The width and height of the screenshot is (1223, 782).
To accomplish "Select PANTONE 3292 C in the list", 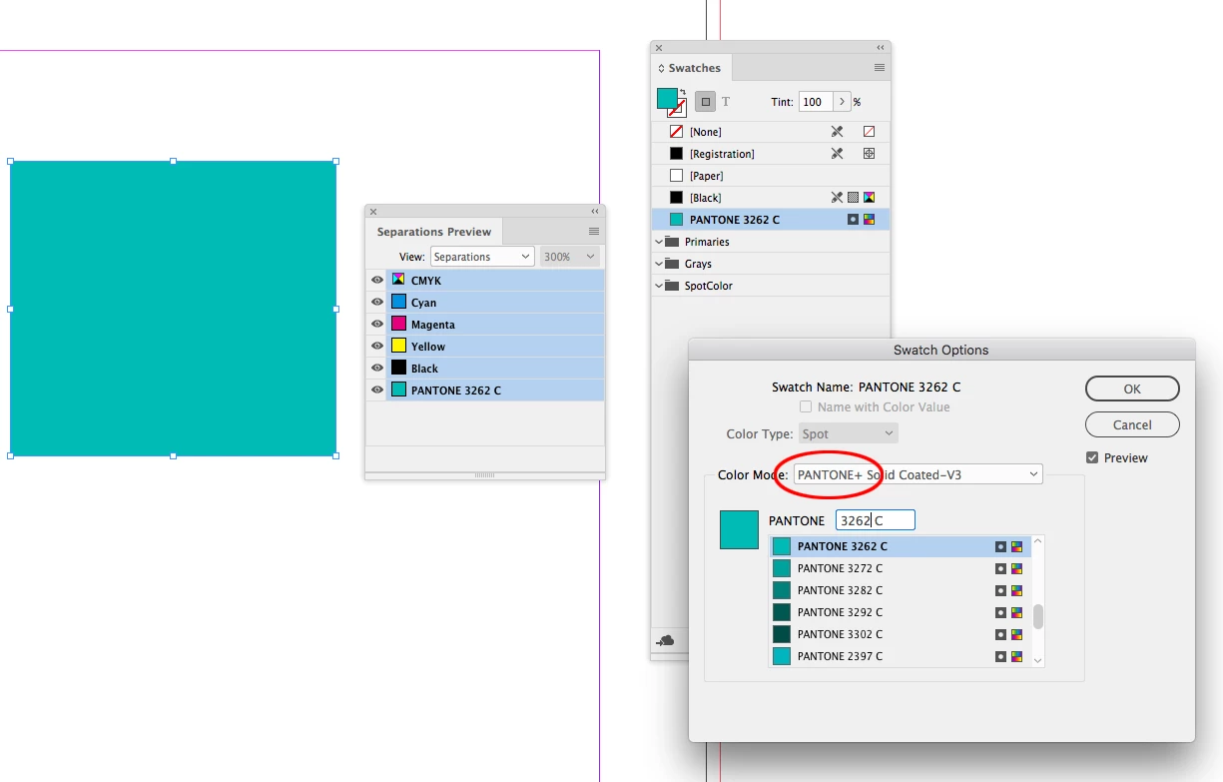I will coord(901,612).
